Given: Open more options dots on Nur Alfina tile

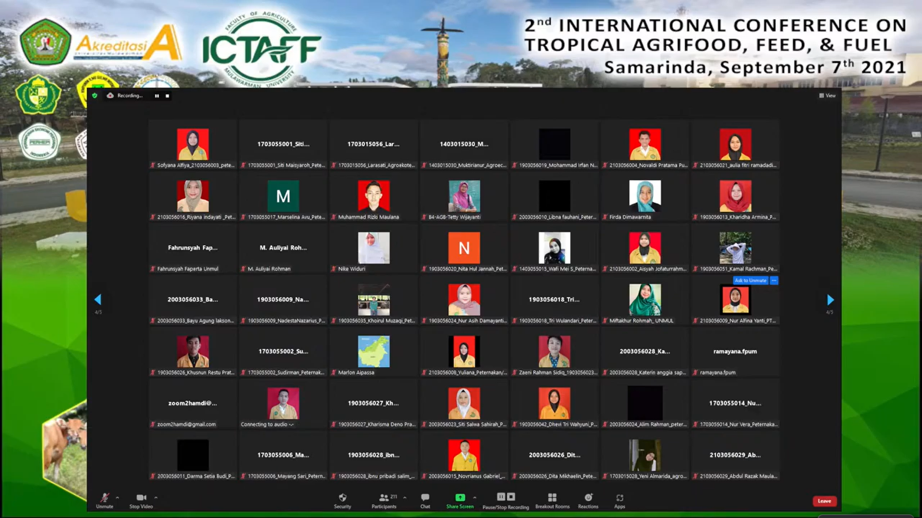Looking at the screenshot, I should point(774,281).
